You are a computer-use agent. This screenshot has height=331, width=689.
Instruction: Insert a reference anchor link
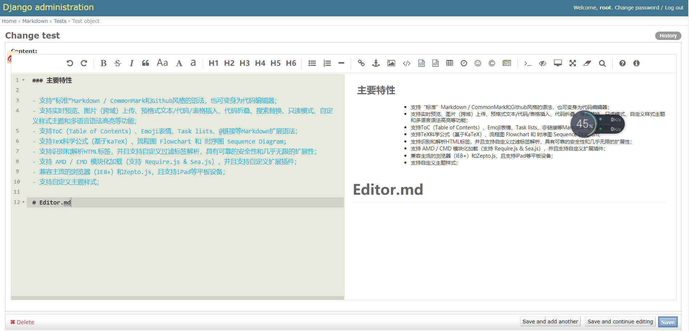click(x=376, y=63)
